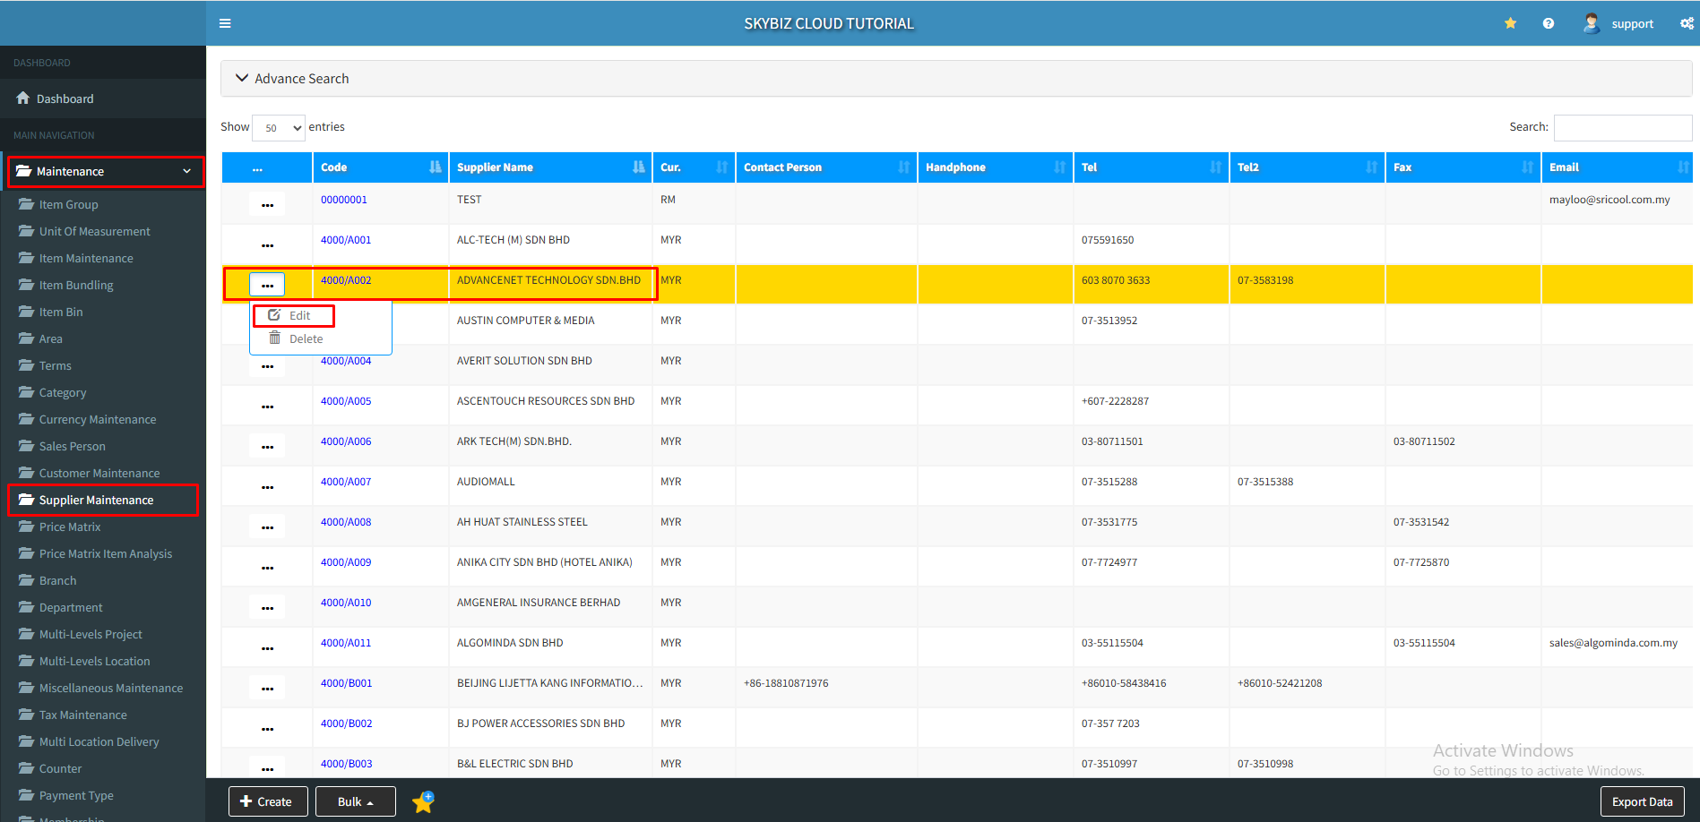Open the Bulk actions dropdown
The height and width of the screenshot is (822, 1700).
tap(355, 801)
